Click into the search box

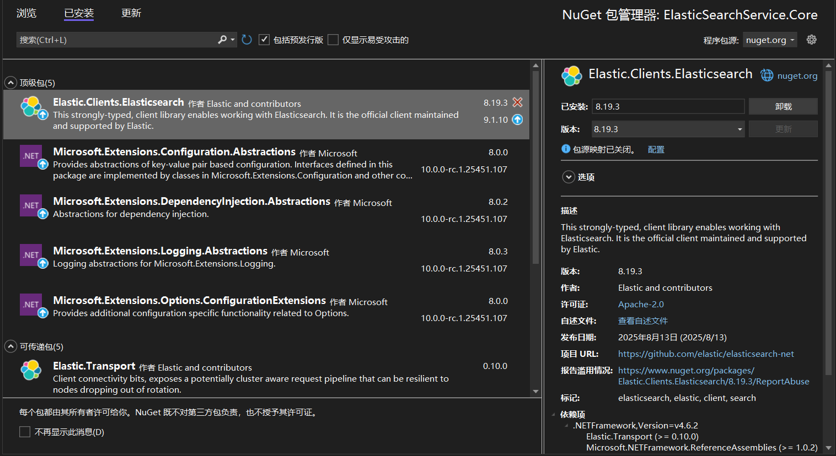click(x=116, y=40)
